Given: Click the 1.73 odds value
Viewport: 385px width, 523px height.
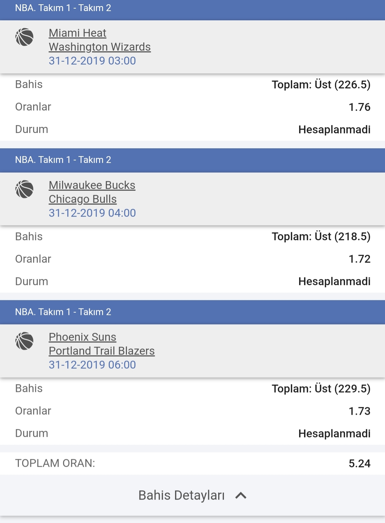Looking at the screenshot, I should coord(359,411).
